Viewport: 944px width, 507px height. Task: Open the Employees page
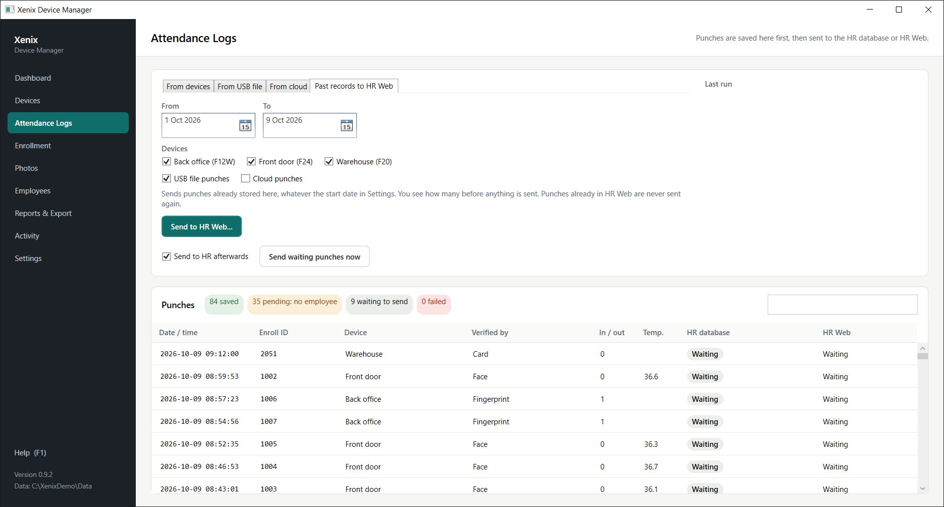coord(68,191)
